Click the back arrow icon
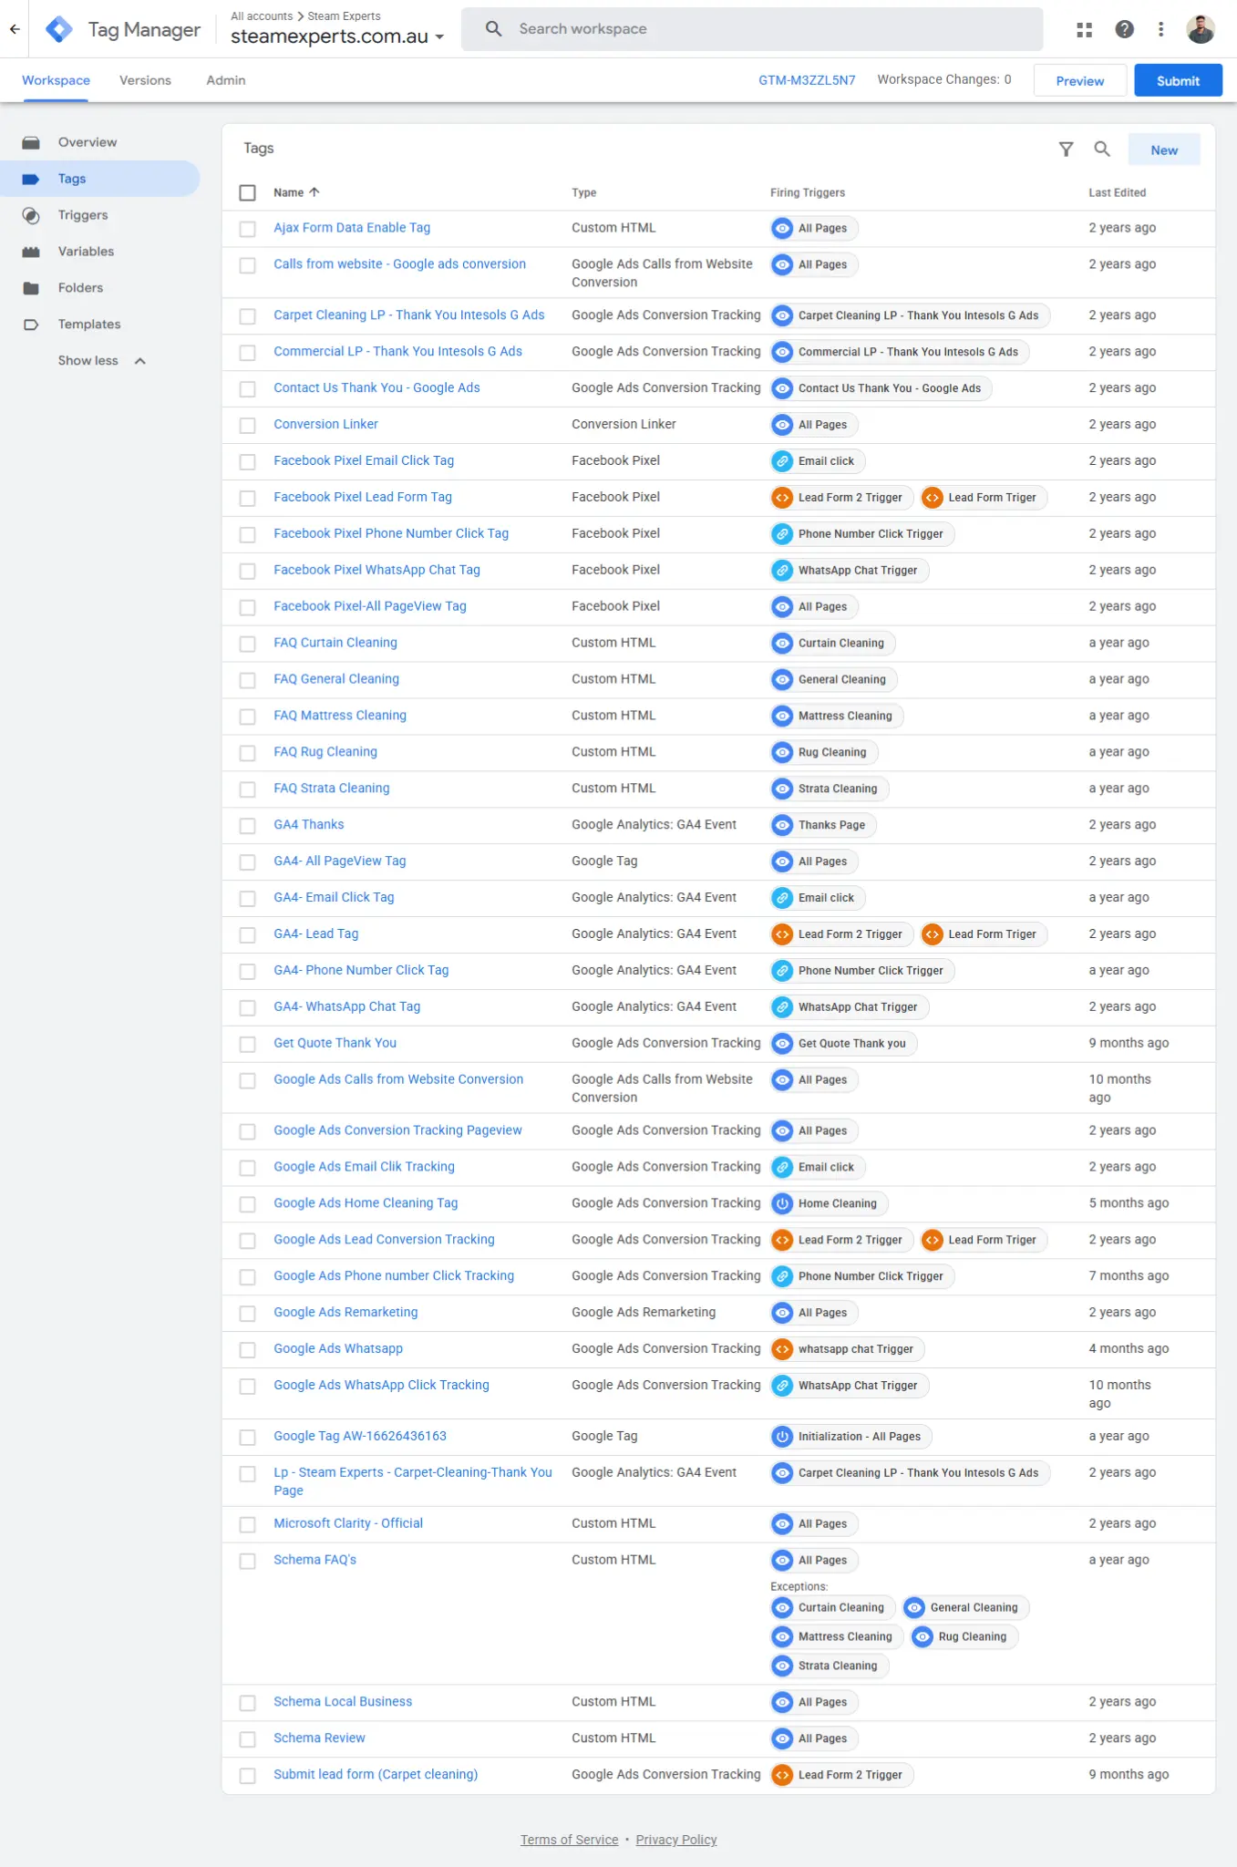1237x1867 pixels. click(15, 29)
